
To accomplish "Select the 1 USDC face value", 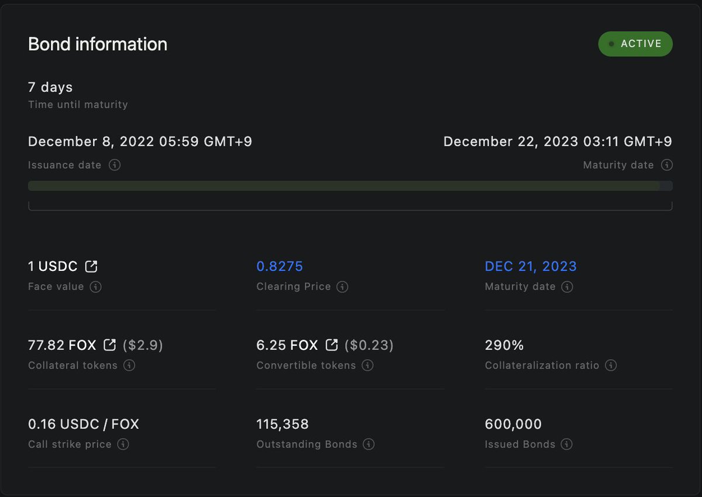I will click(53, 266).
